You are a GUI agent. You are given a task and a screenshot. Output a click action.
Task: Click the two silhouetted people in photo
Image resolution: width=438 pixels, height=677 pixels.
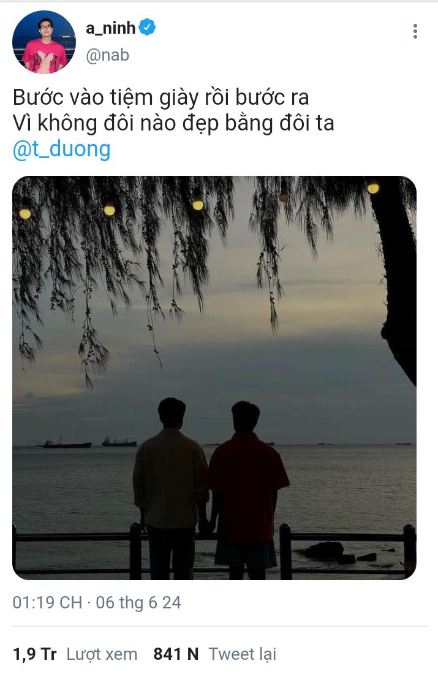pyautogui.click(x=211, y=489)
